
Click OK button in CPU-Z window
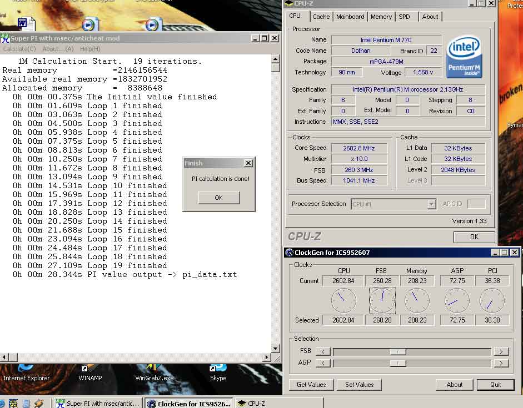pos(474,237)
